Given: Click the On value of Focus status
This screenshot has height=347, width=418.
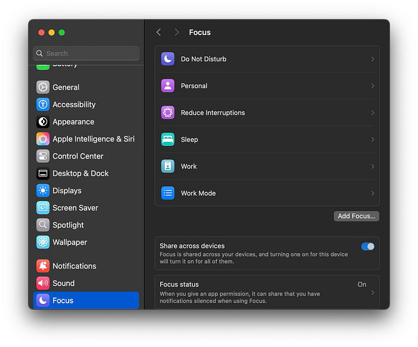Looking at the screenshot, I should 362,285.
